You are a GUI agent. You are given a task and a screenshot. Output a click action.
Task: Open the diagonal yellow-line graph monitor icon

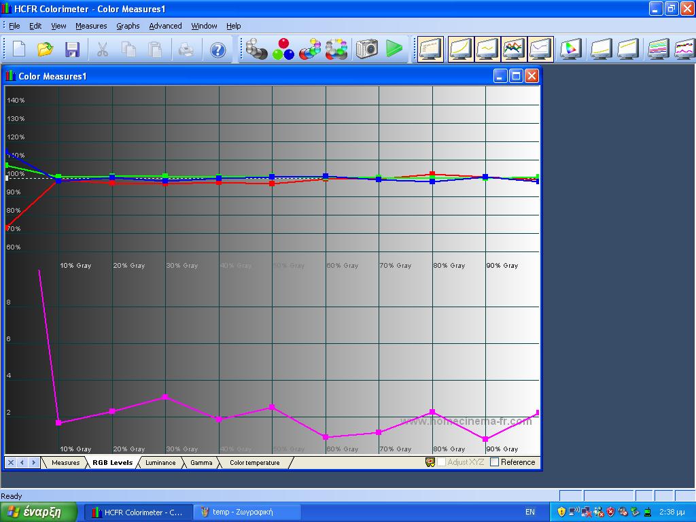point(628,49)
